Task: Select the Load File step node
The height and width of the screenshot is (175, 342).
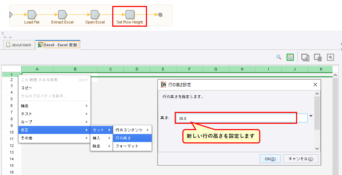Action: coord(32,15)
